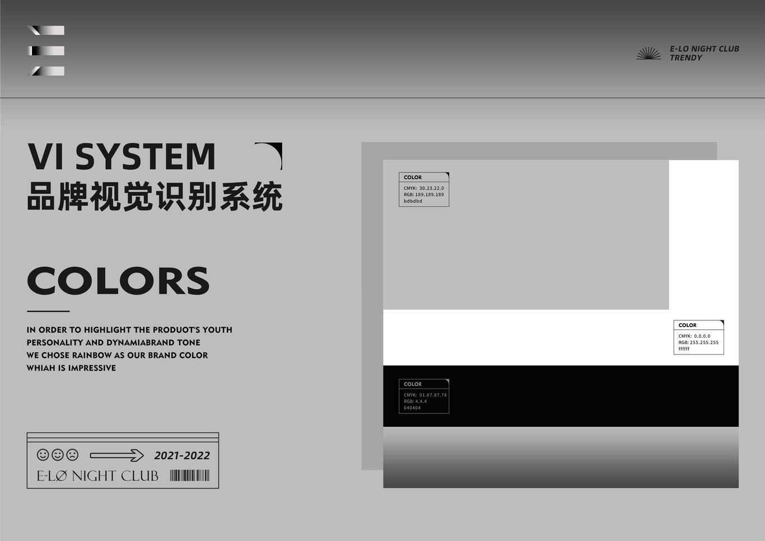Click the COLOR label box with RGB 4.4.4
Image resolution: width=765 pixels, height=541 pixels.
pyautogui.click(x=424, y=397)
